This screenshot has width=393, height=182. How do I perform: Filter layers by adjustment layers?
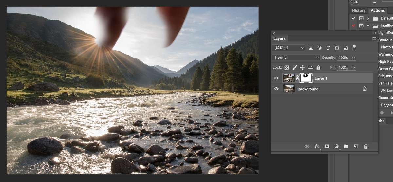(x=319, y=48)
